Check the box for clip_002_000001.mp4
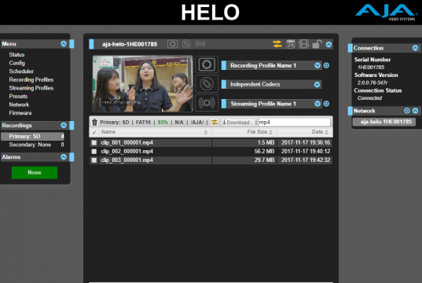Viewport: 422px width, 283px height. (94, 152)
